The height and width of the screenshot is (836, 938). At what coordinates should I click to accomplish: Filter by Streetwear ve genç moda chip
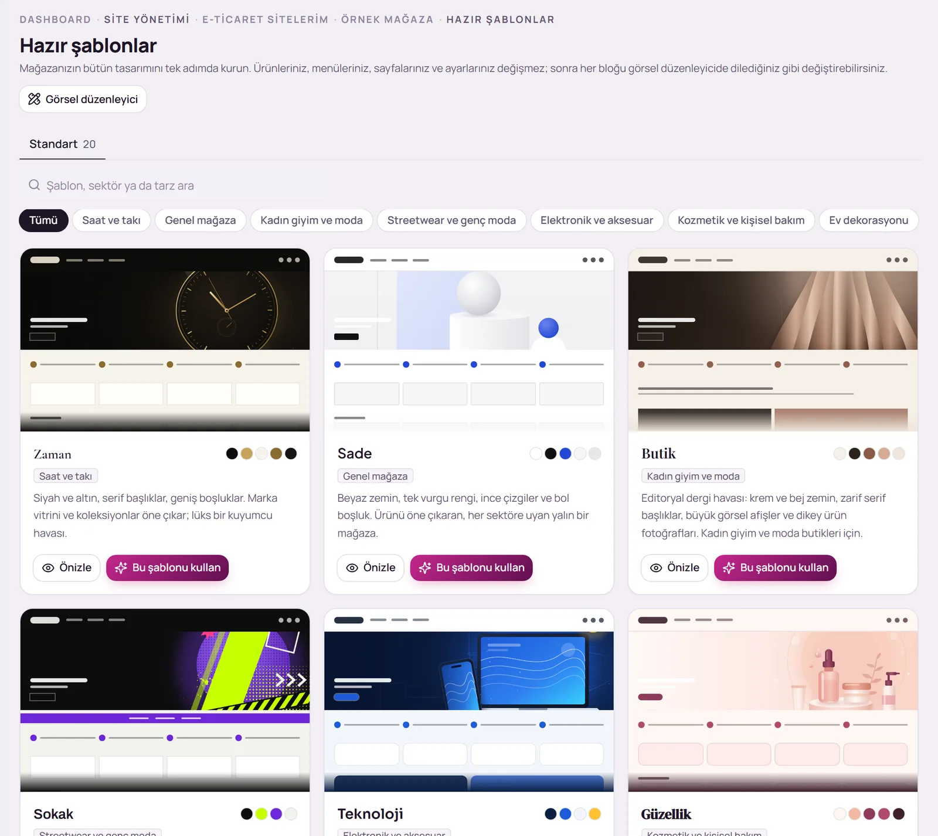(451, 220)
